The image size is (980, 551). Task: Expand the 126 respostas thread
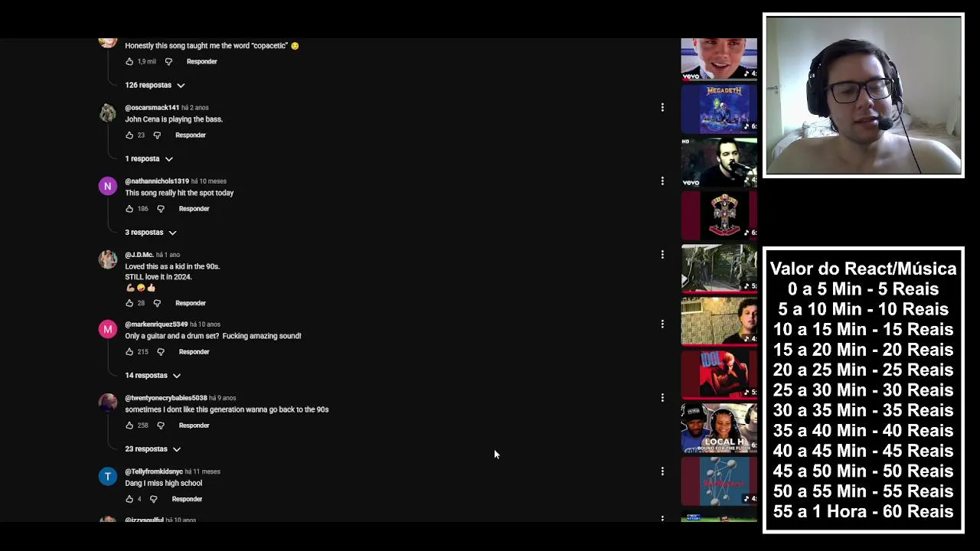[155, 85]
